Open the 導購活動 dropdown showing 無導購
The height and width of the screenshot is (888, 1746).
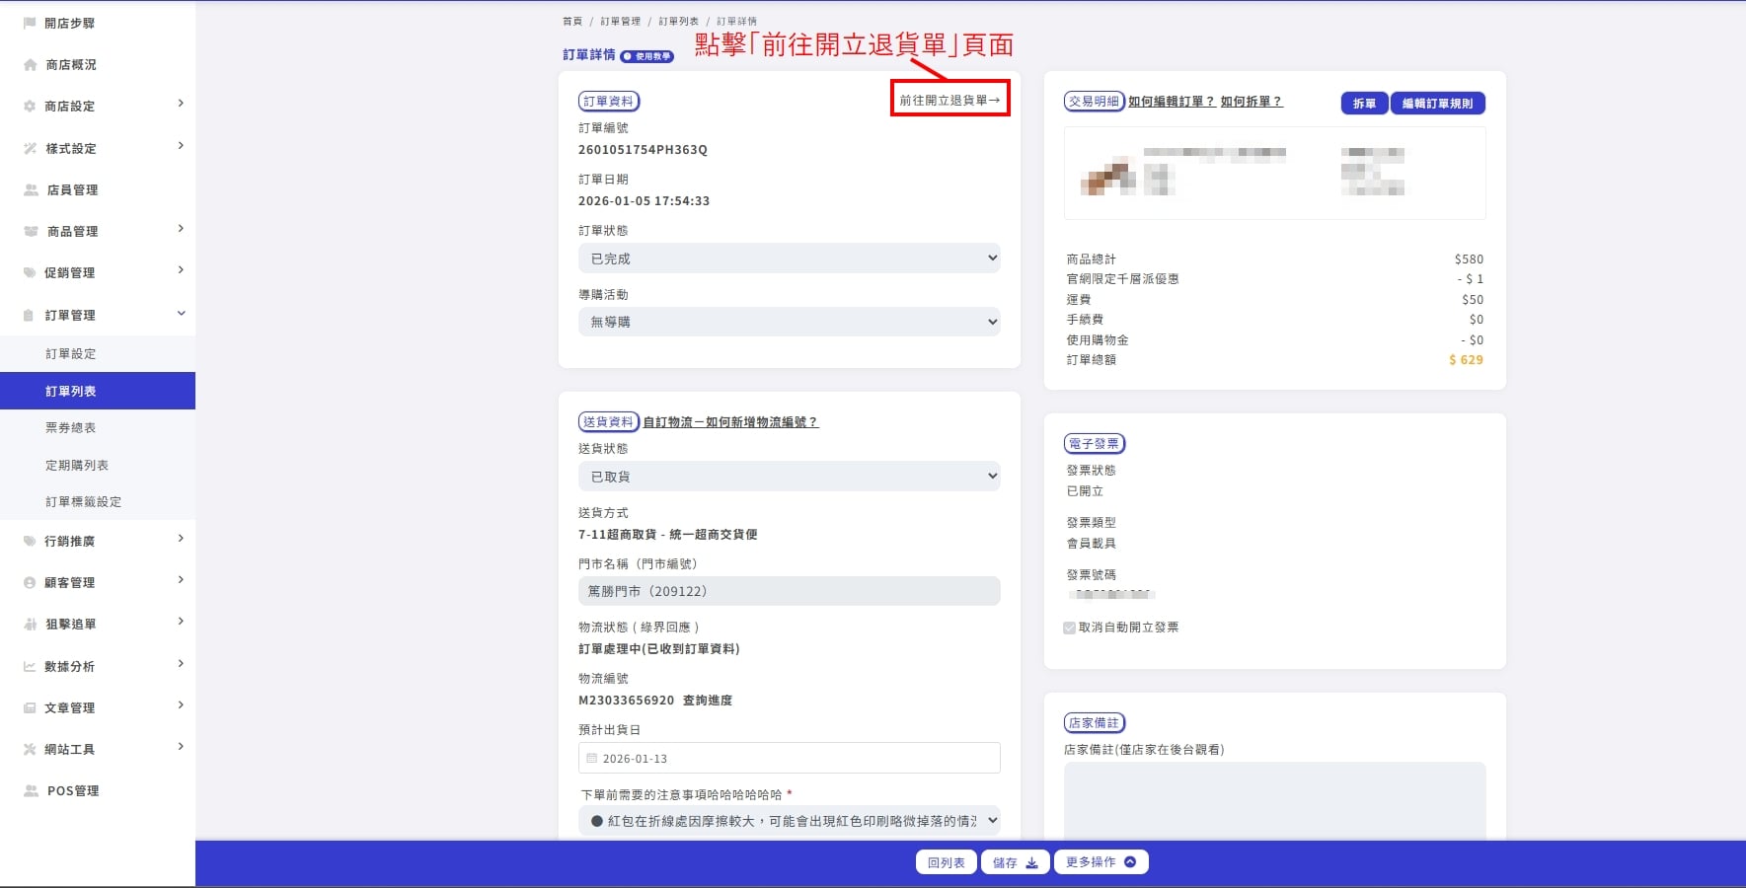point(790,322)
